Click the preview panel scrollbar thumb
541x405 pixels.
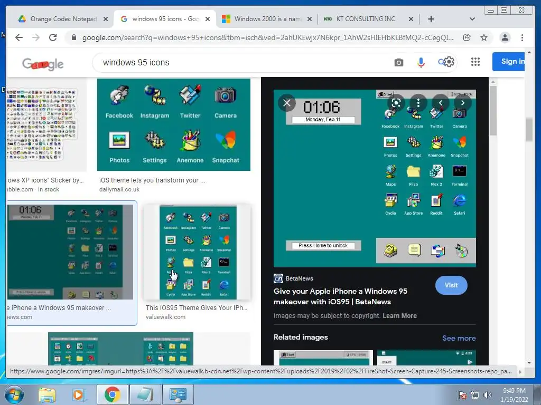coord(493,111)
